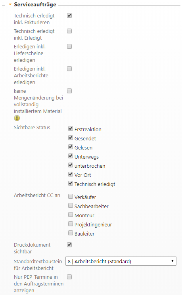Open the Standardtextbaustein für Arbeitsbericht dropdown
Image resolution: width=182 pixels, height=295 pixels.
(x=121, y=261)
